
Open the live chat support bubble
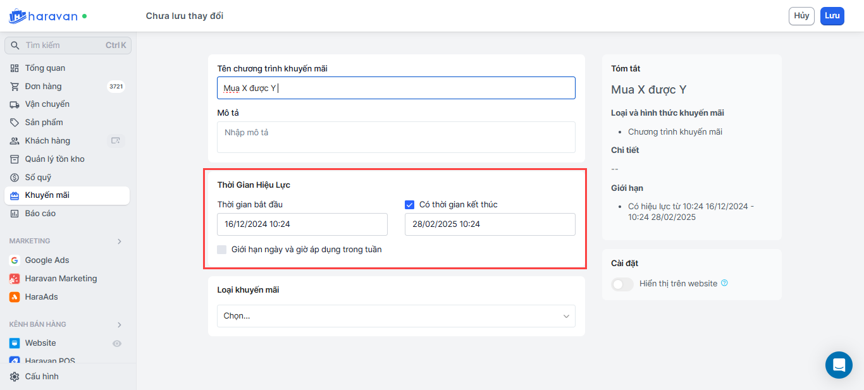(x=839, y=365)
